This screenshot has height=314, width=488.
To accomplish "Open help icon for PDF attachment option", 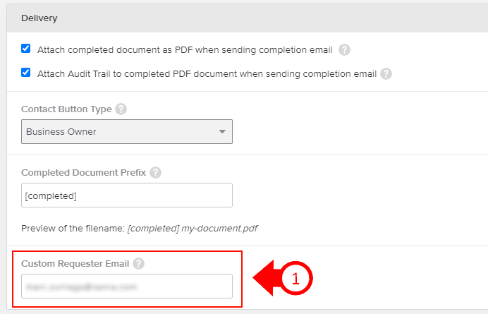I will coord(344,49).
